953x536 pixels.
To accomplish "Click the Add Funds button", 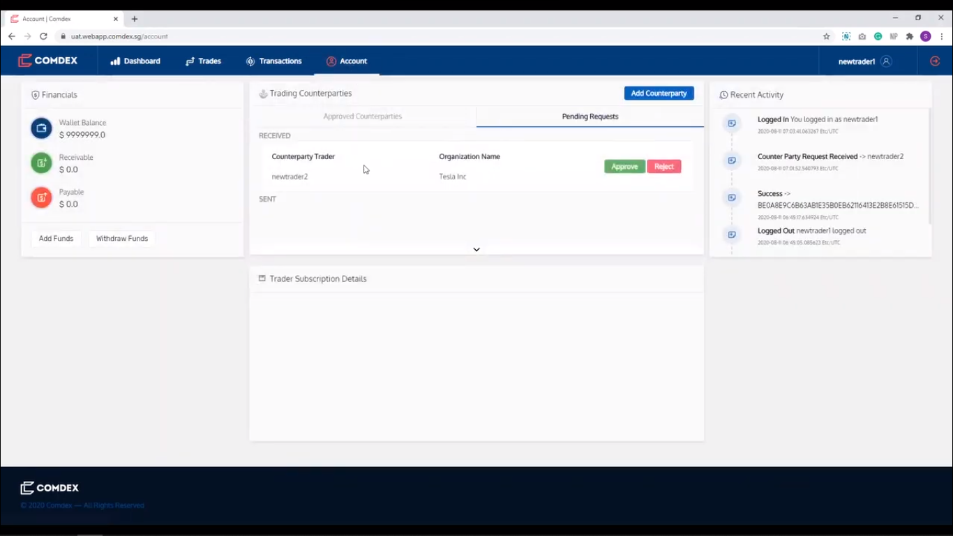I will point(56,239).
